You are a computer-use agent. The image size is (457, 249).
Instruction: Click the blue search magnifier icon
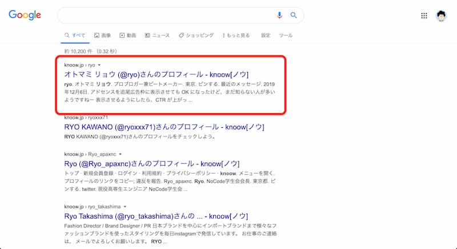point(294,15)
